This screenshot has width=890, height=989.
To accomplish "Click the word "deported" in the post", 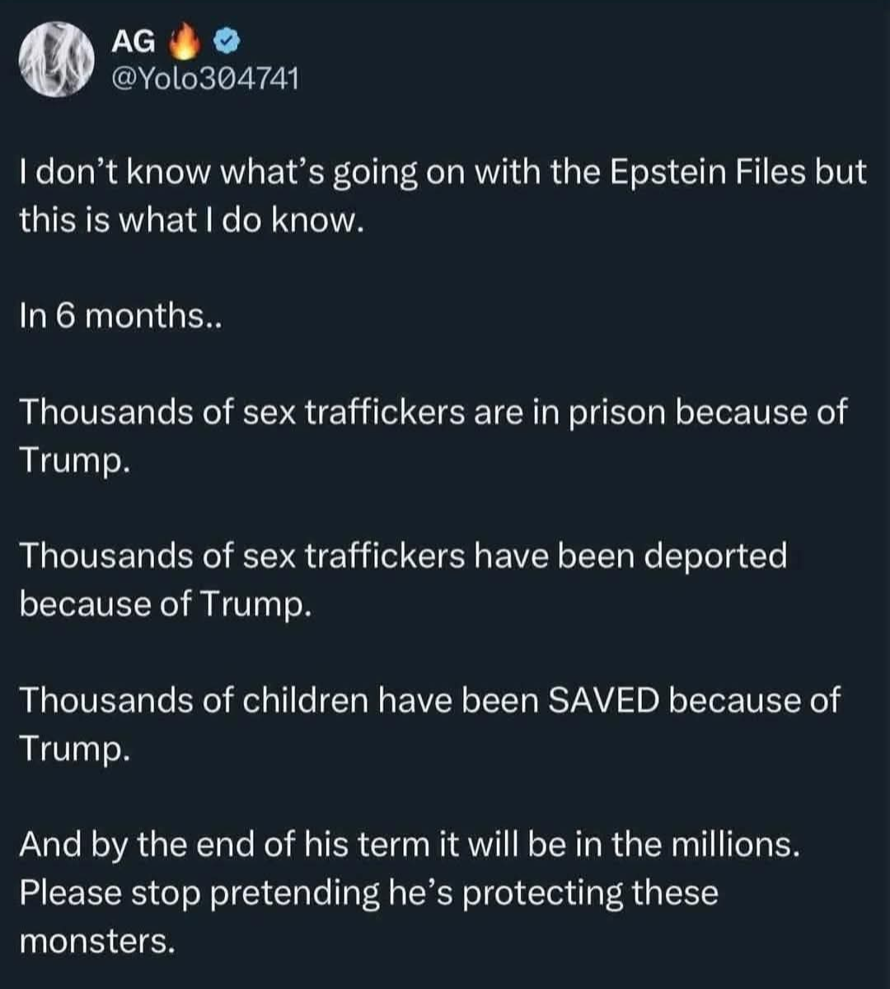I will pos(714,555).
